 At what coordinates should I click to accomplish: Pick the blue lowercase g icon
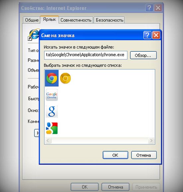[x=52, y=111]
